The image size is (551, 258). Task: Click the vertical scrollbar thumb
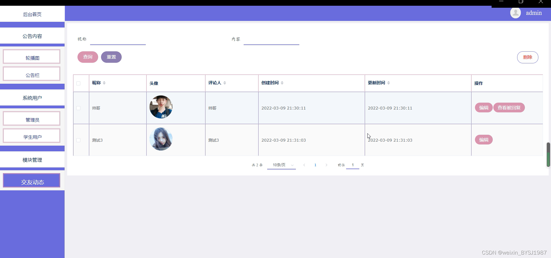(548, 155)
